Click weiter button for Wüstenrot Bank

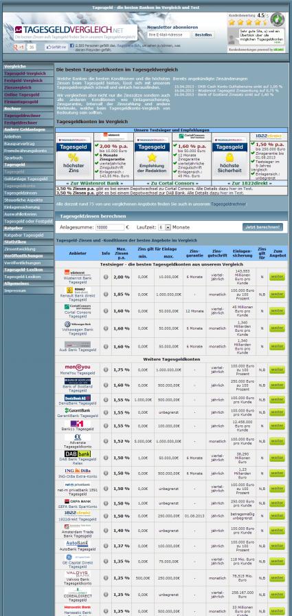tap(277, 277)
